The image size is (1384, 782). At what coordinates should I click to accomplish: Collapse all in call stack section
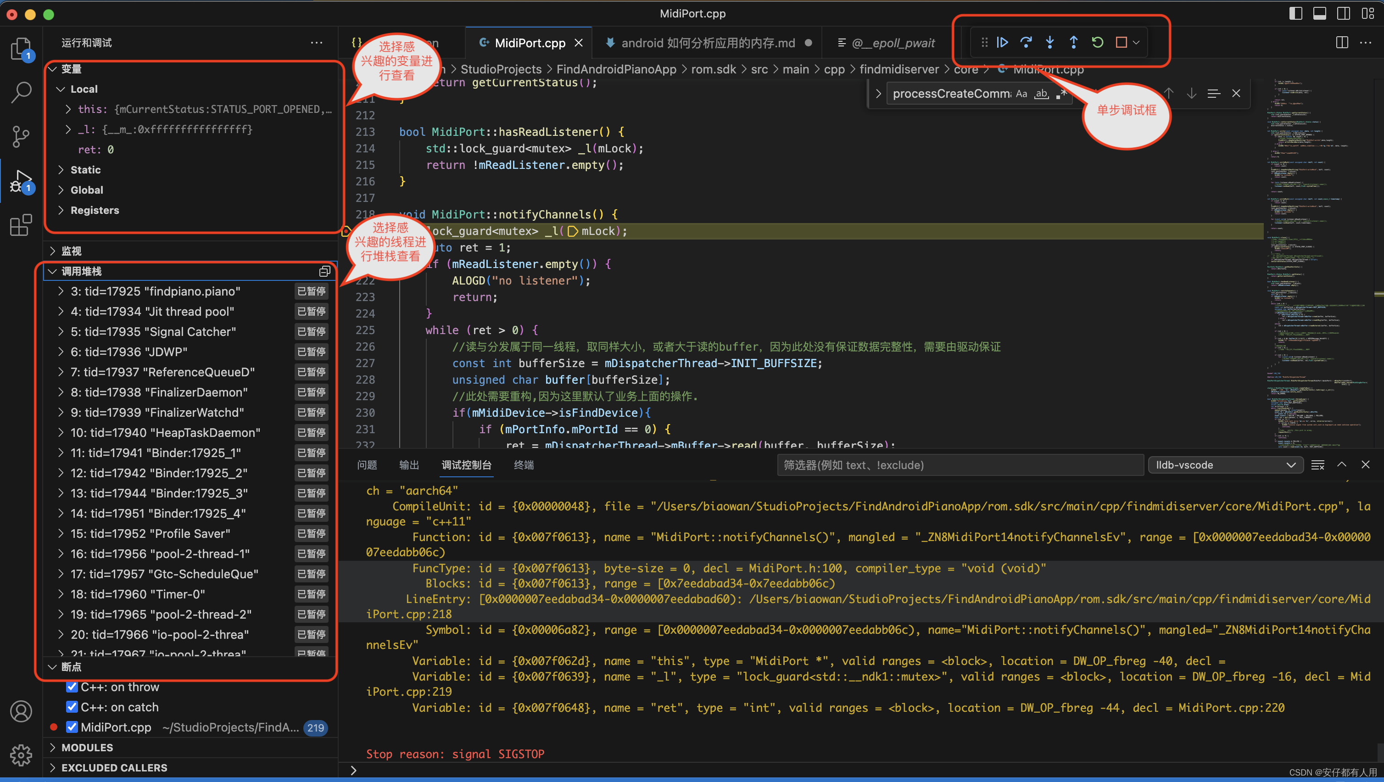point(324,271)
